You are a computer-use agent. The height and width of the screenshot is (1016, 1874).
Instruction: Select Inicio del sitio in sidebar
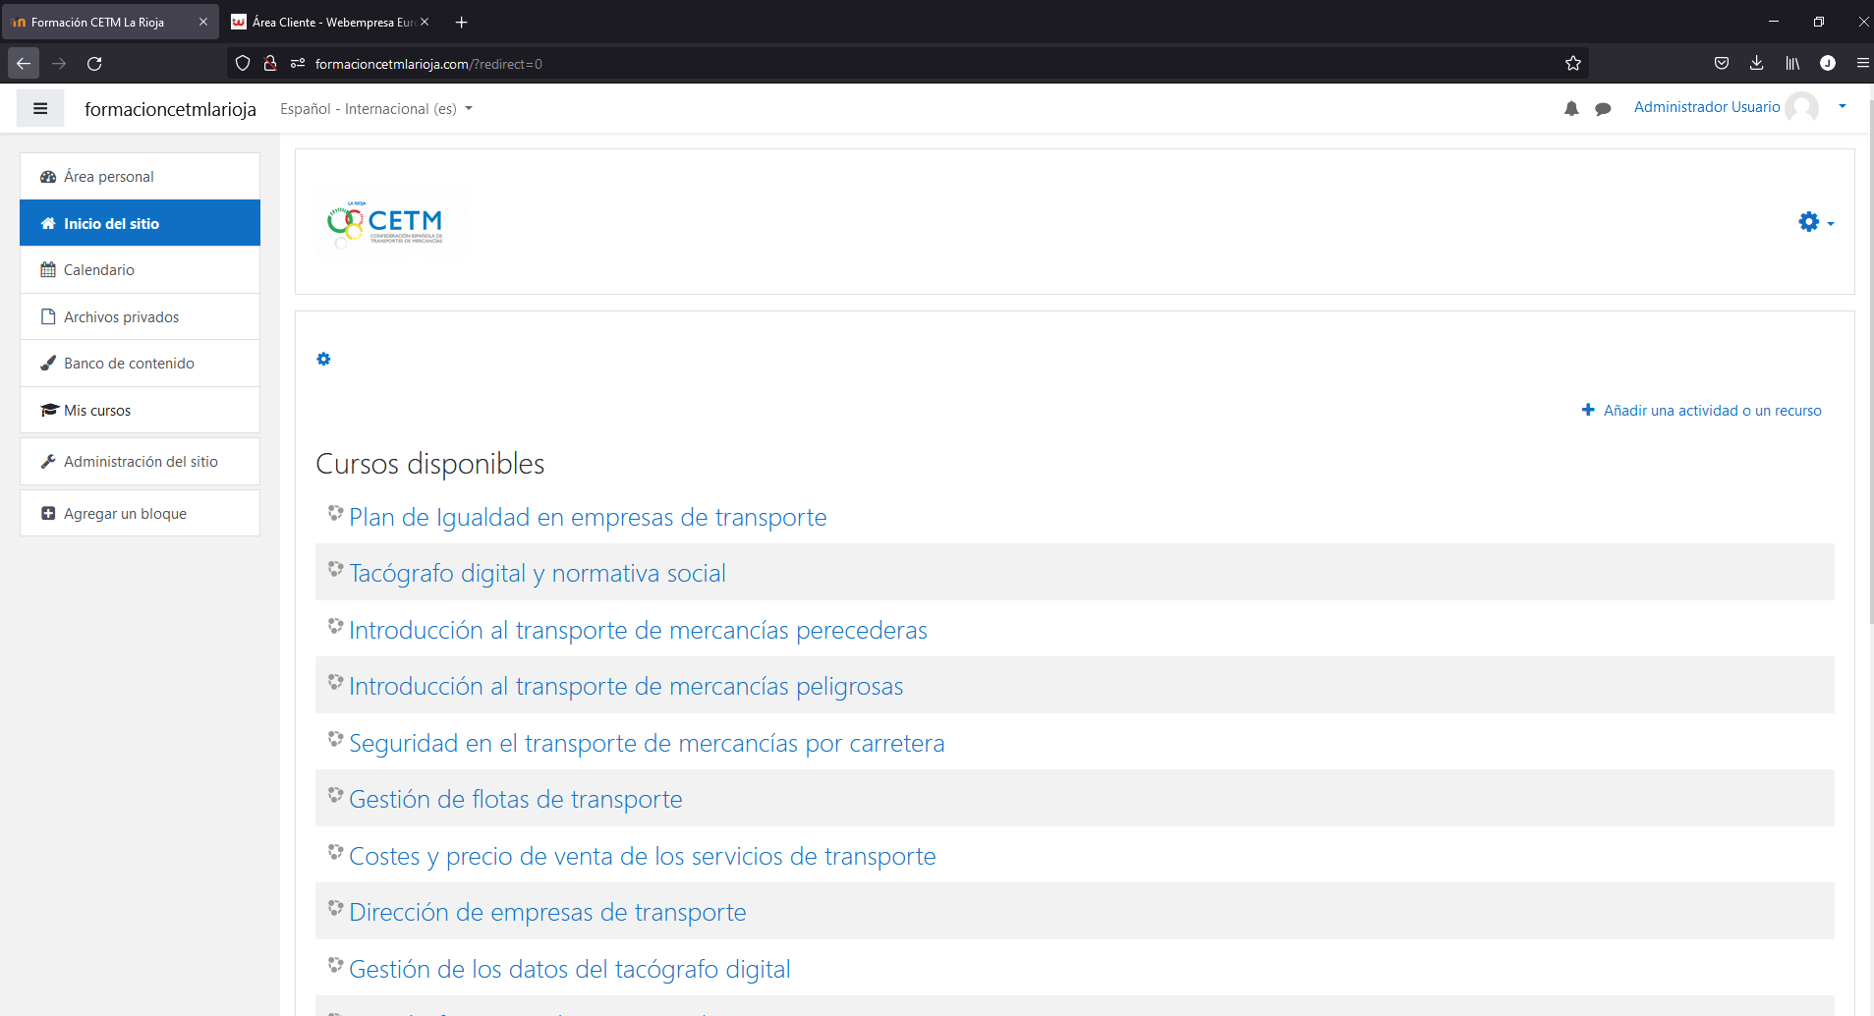140,223
